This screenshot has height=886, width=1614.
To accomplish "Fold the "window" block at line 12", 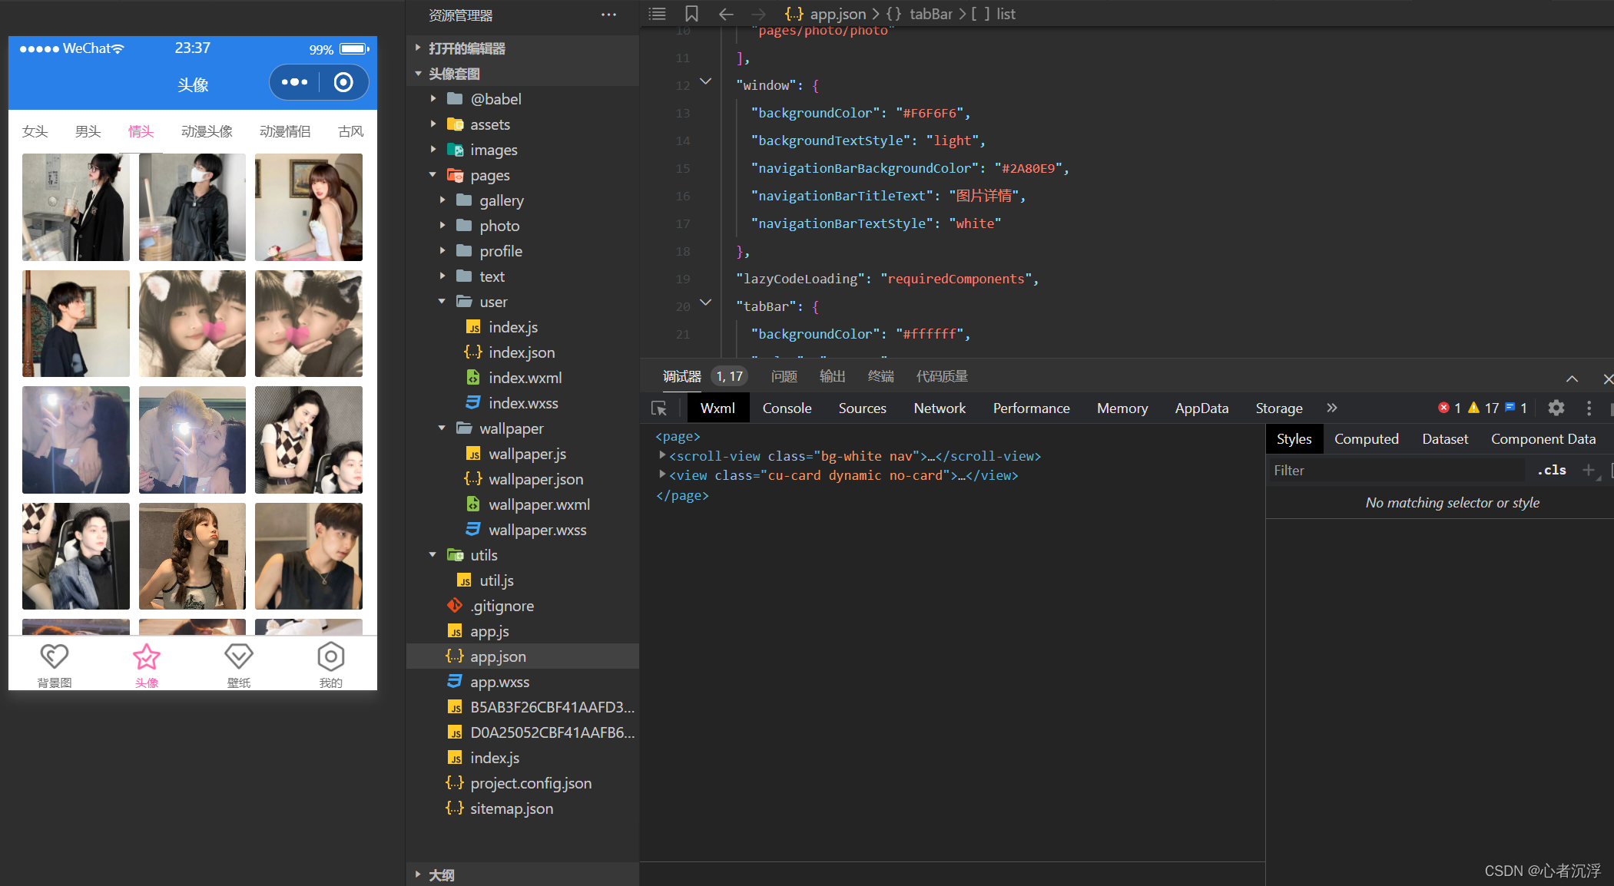I will pos(705,81).
